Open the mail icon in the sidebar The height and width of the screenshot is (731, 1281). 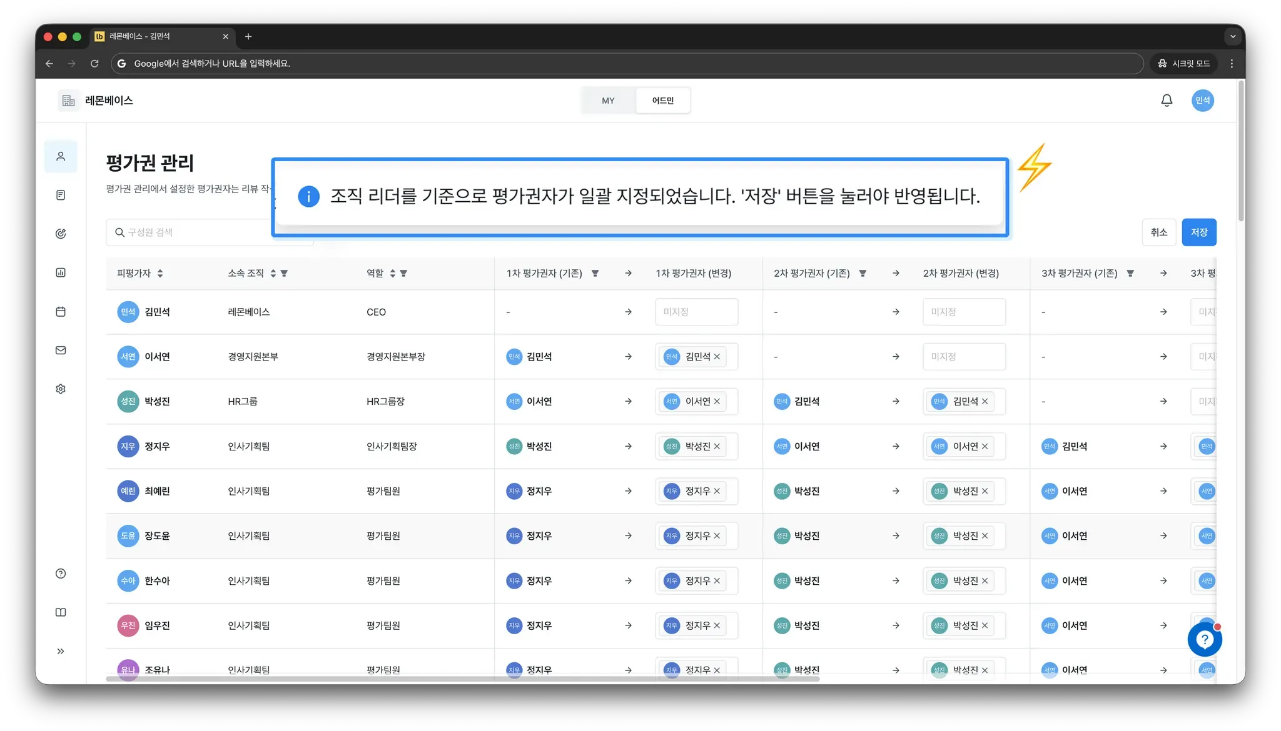point(61,350)
